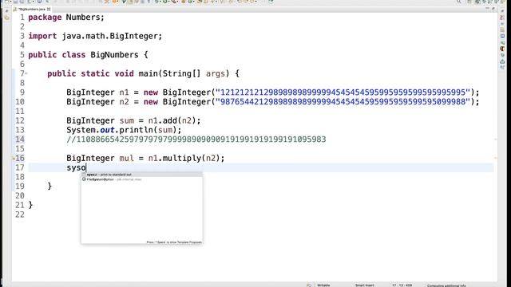Click n1.add(n2) on line 12
511x287 pixels.
pos(172,120)
